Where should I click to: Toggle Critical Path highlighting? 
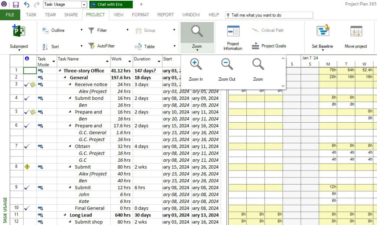[x=268, y=30]
